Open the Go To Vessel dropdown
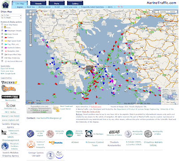This screenshot has width=179, height=161. (11, 18)
